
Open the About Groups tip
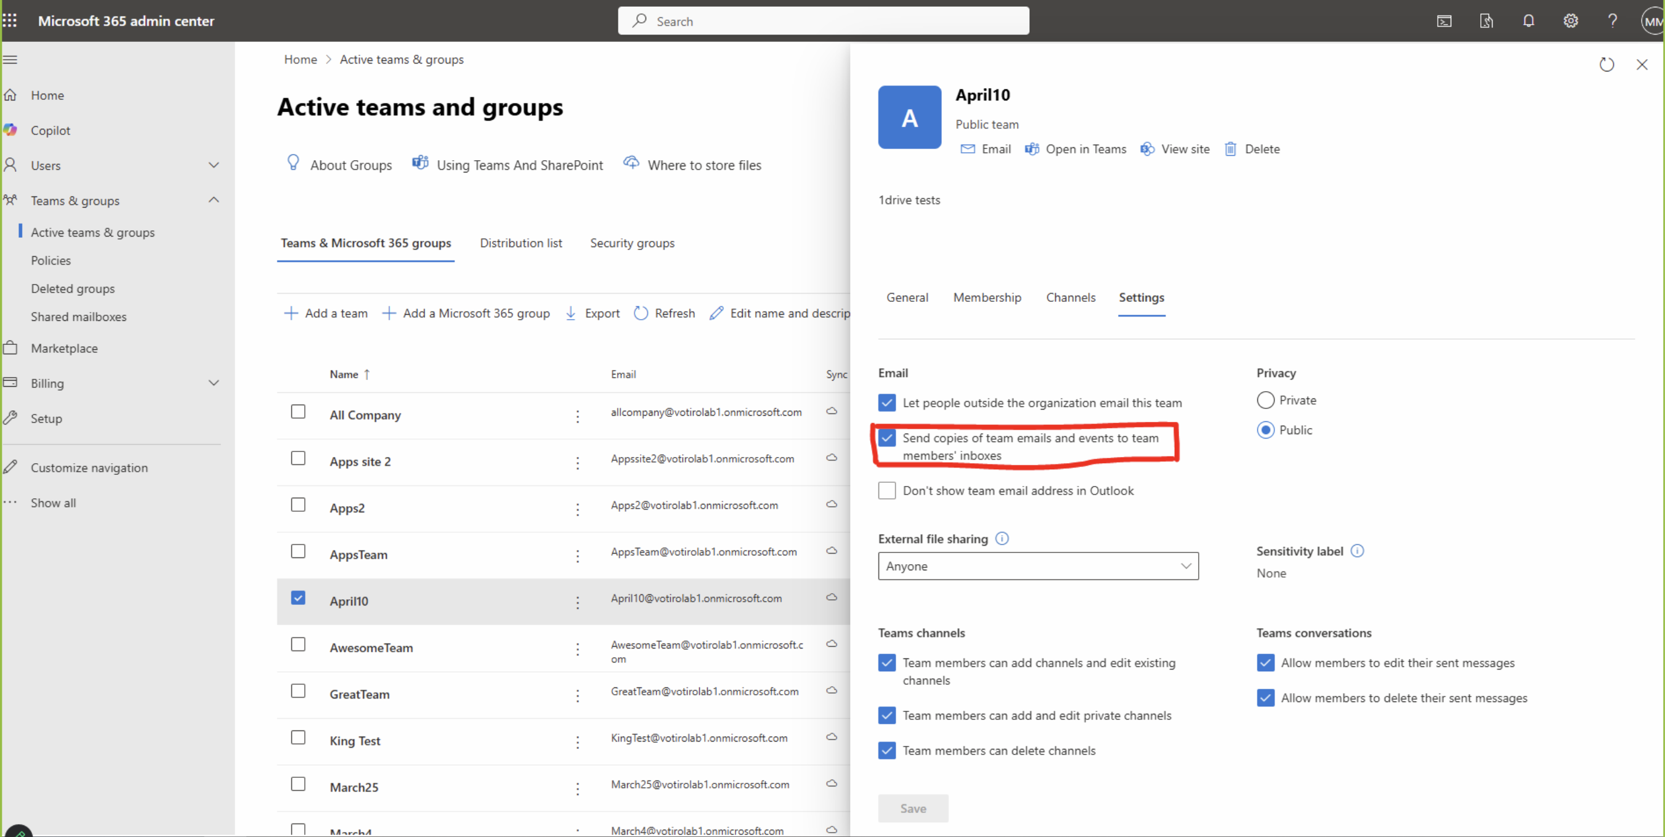(x=339, y=165)
